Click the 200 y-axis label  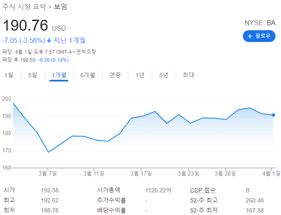pyautogui.click(x=7, y=99)
